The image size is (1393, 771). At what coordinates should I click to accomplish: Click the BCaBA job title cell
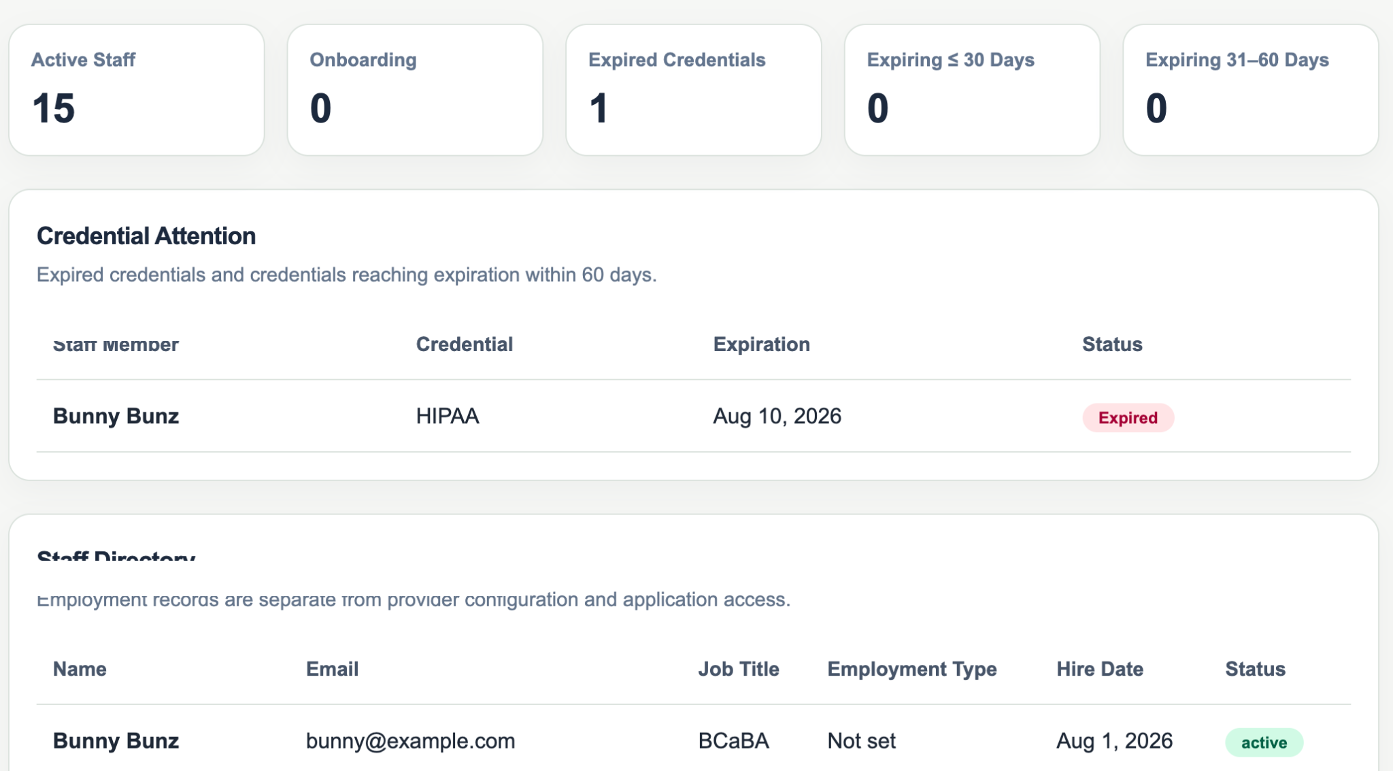click(x=733, y=740)
